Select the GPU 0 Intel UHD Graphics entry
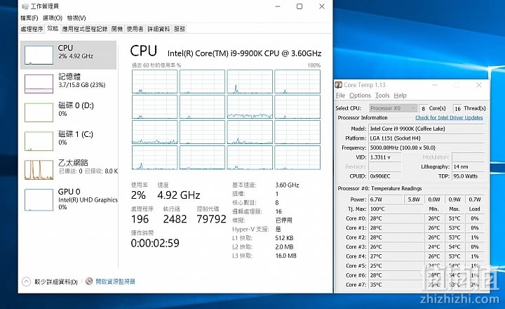Image resolution: width=505 pixels, height=309 pixels. tap(68, 199)
